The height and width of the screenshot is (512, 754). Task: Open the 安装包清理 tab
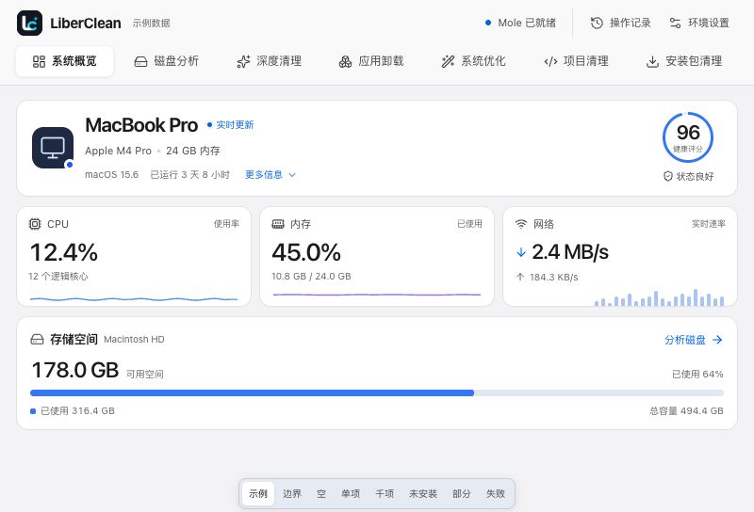click(684, 61)
